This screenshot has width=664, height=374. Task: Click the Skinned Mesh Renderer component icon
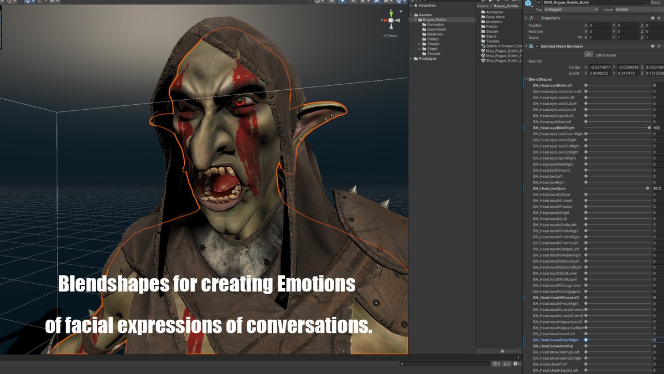pyautogui.click(x=532, y=47)
